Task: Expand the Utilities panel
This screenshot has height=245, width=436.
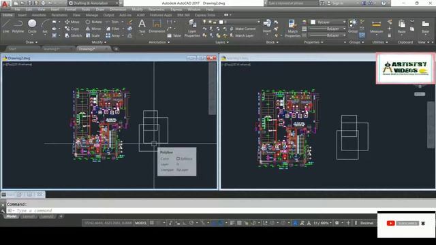Action: pos(380,42)
